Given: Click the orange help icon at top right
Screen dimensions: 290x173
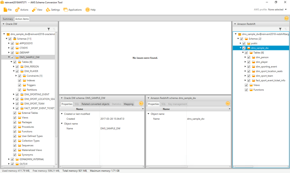Looking at the screenshot, I should (x=286, y=18).
